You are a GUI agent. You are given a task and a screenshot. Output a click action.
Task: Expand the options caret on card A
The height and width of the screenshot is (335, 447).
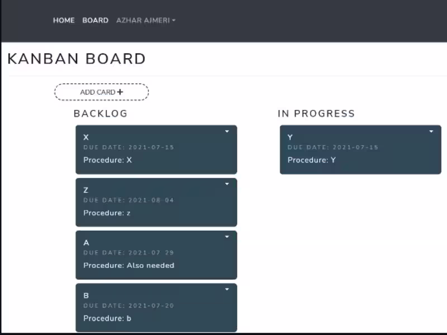[x=227, y=237]
